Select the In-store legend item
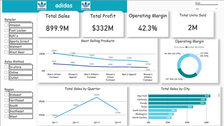This screenshot has width=224, height=126. tap(179, 47)
